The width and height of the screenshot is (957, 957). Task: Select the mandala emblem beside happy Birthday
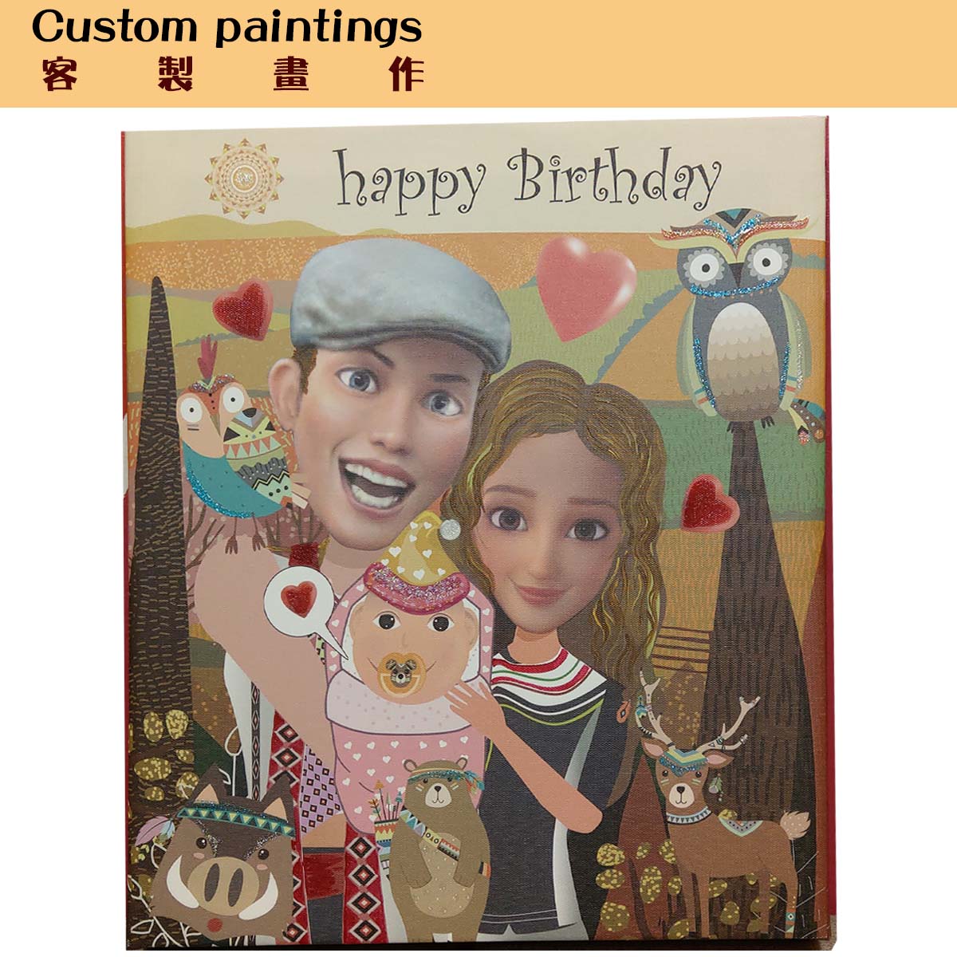244,179
